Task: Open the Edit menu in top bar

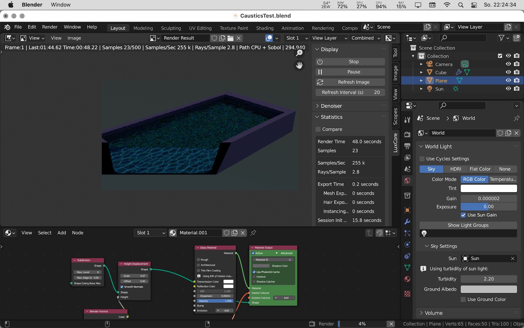Action: tap(32, 27)
